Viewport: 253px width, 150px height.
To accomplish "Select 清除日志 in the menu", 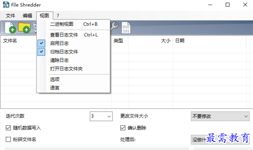I will click(x=73, y=60).
